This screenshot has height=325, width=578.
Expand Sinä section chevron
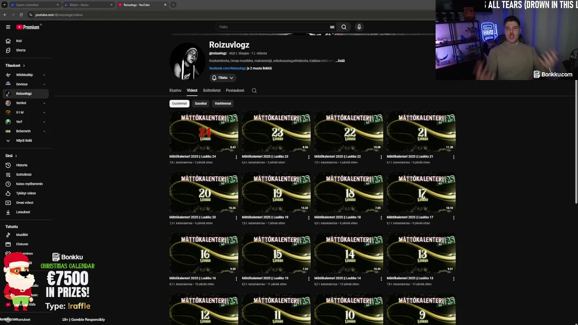(x=16, y=156)
